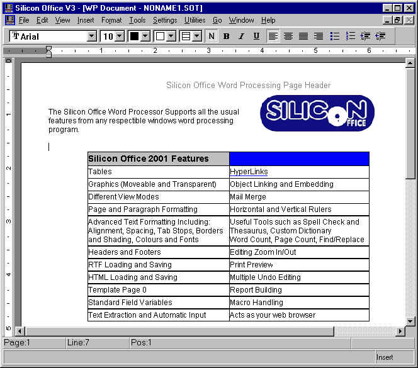Click the blue shaded table header cell

(x=299, y=159)
